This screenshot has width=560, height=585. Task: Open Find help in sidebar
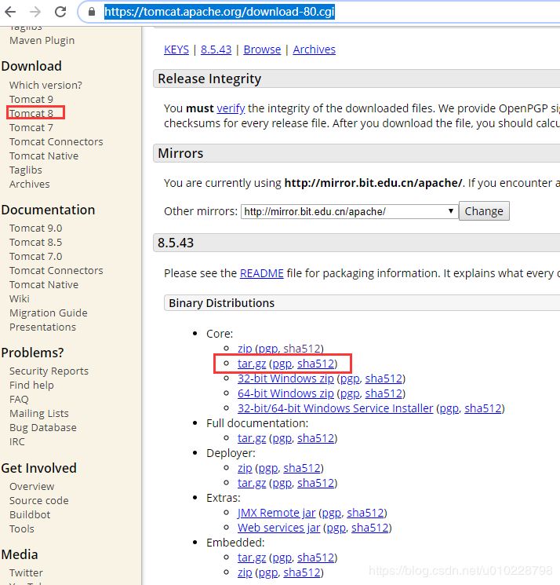tap(31, 386)
